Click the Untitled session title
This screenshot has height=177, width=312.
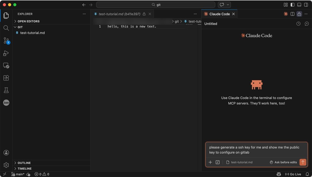(x=211, y=24)
